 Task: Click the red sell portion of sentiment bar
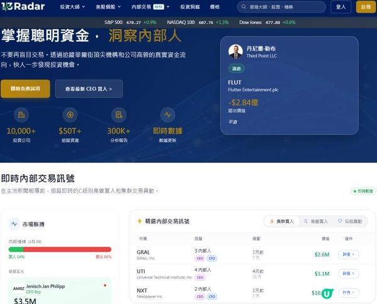67,249
